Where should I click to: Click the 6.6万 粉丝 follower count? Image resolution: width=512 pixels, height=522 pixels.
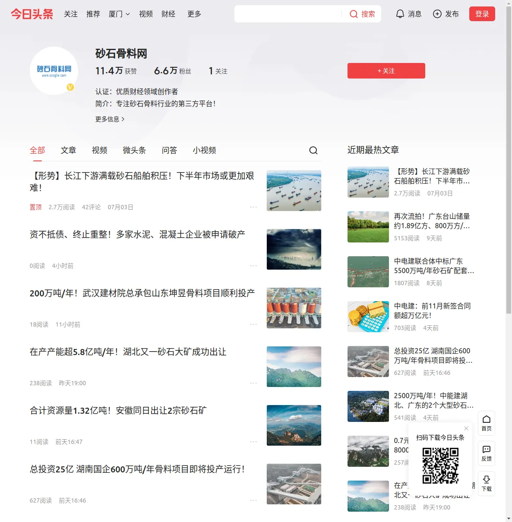173,71
